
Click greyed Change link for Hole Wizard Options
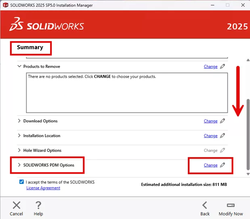pos(210,151)
